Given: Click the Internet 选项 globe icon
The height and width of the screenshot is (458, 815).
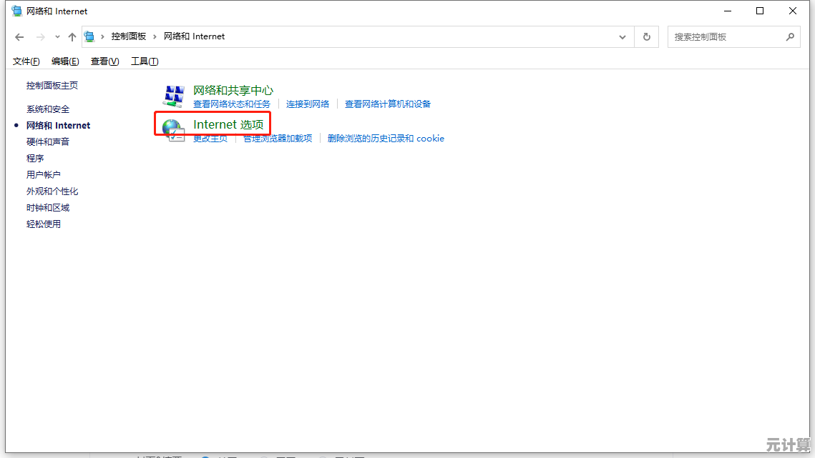Looking at the screenshot, I should [x=173, y=129].
